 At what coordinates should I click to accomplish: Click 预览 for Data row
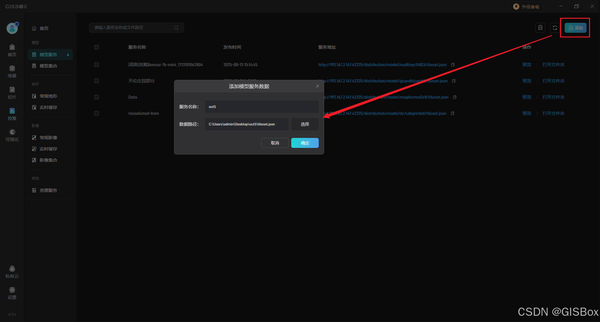(527, 97)
